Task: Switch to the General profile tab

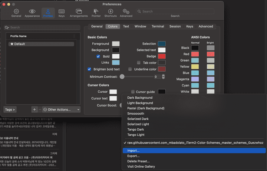Action: [x=97, y=26]
